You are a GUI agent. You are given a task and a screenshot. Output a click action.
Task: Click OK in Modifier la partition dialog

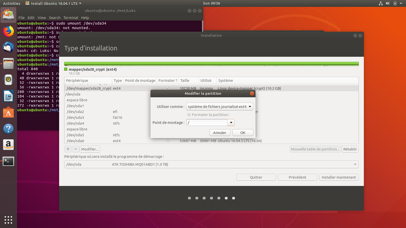pos(243,133)
